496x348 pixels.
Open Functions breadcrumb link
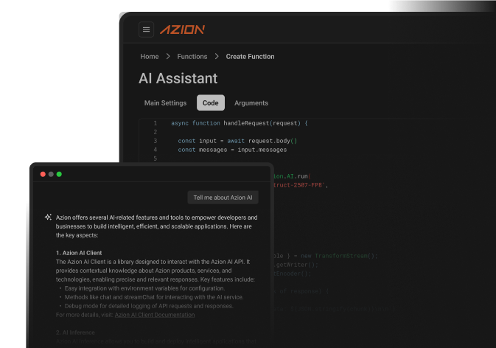pos(192,57)
